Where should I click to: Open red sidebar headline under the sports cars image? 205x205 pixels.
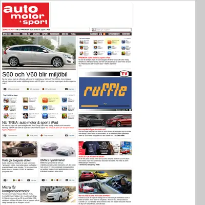tap(94, 196)
